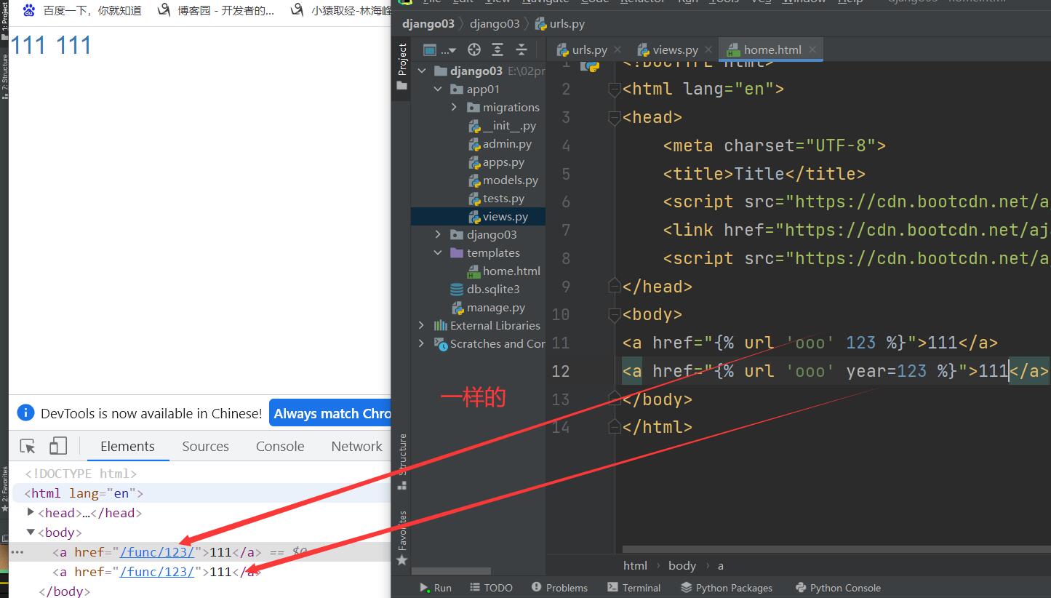Click the collapse all icon in Project toolbar
Screen dimensions: 1051x598
tap(521, 49)
